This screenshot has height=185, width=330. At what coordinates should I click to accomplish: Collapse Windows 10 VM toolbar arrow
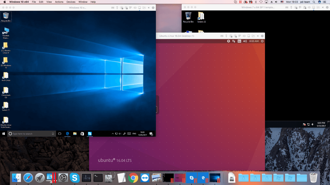pos(149,7)
